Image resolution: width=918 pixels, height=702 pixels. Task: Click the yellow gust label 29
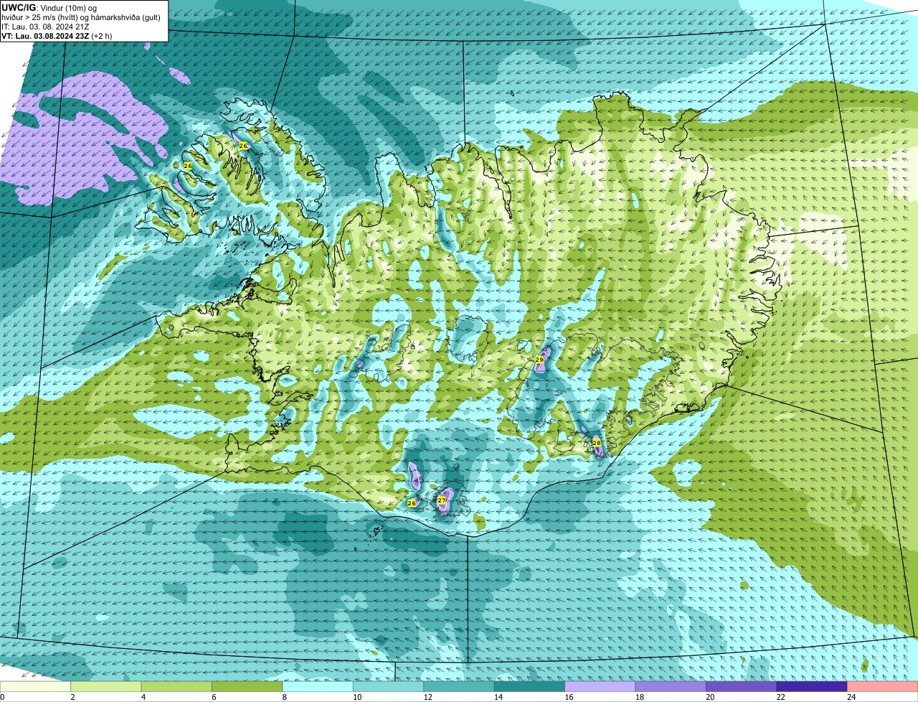click(x=539, y=359)
